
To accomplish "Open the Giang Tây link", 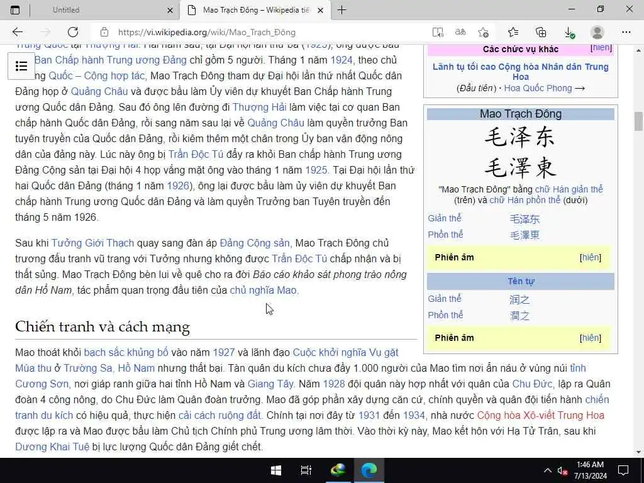I will click(270, 384).
